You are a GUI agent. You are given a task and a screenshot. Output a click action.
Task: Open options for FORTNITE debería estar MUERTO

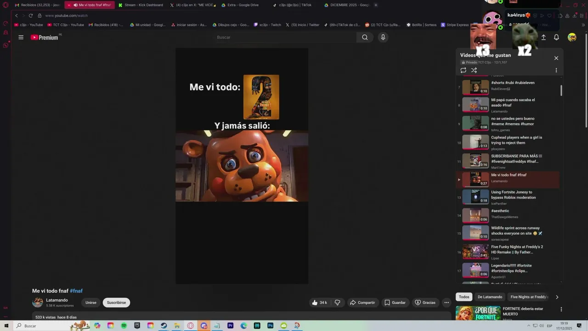coord(561,309)
